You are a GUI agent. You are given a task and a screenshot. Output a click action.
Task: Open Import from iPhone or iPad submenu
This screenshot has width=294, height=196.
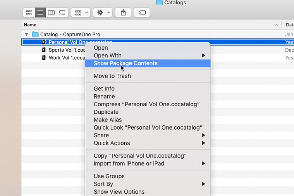tap(148, 163)
